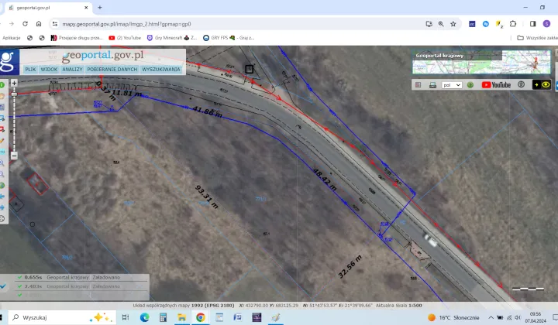
Task: Open the 'pol' language dropdown
Action: coord(451,84)
